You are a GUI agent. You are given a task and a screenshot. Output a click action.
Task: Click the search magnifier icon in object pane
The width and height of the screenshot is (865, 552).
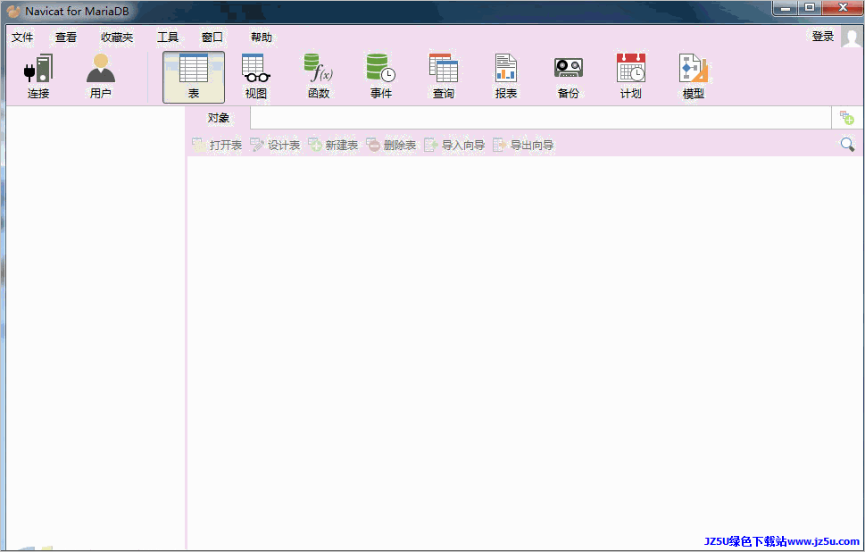847,145
